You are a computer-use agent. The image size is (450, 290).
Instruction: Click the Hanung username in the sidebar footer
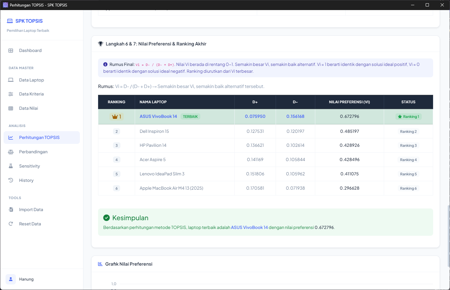click(x=26, y=279)
